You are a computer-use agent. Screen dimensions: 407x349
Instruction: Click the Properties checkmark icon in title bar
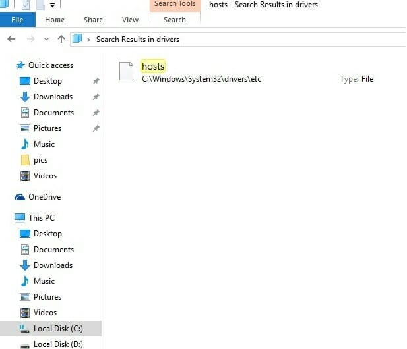pyautogui.click(x=26, y=5)
